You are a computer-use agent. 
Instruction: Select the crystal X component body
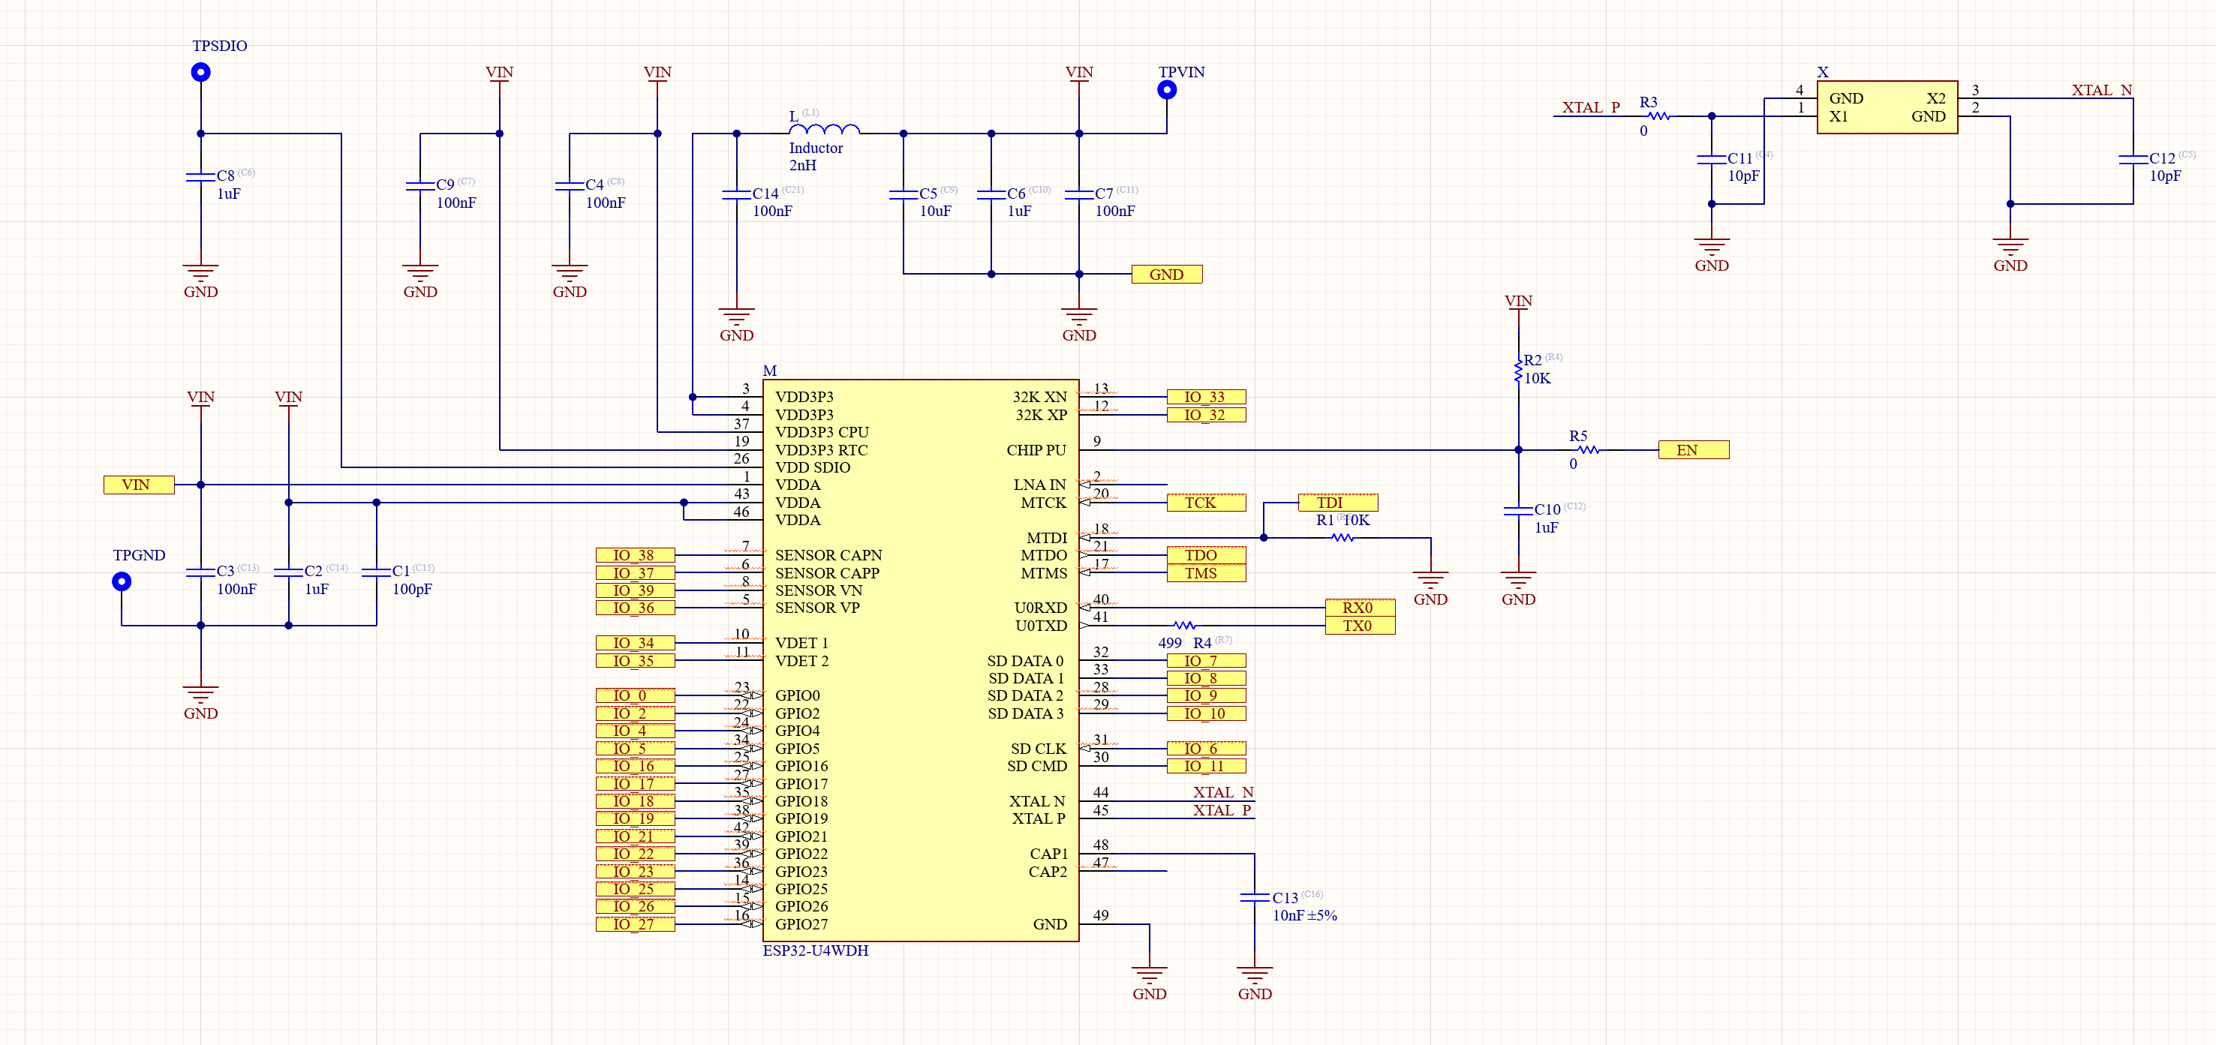1887,107
